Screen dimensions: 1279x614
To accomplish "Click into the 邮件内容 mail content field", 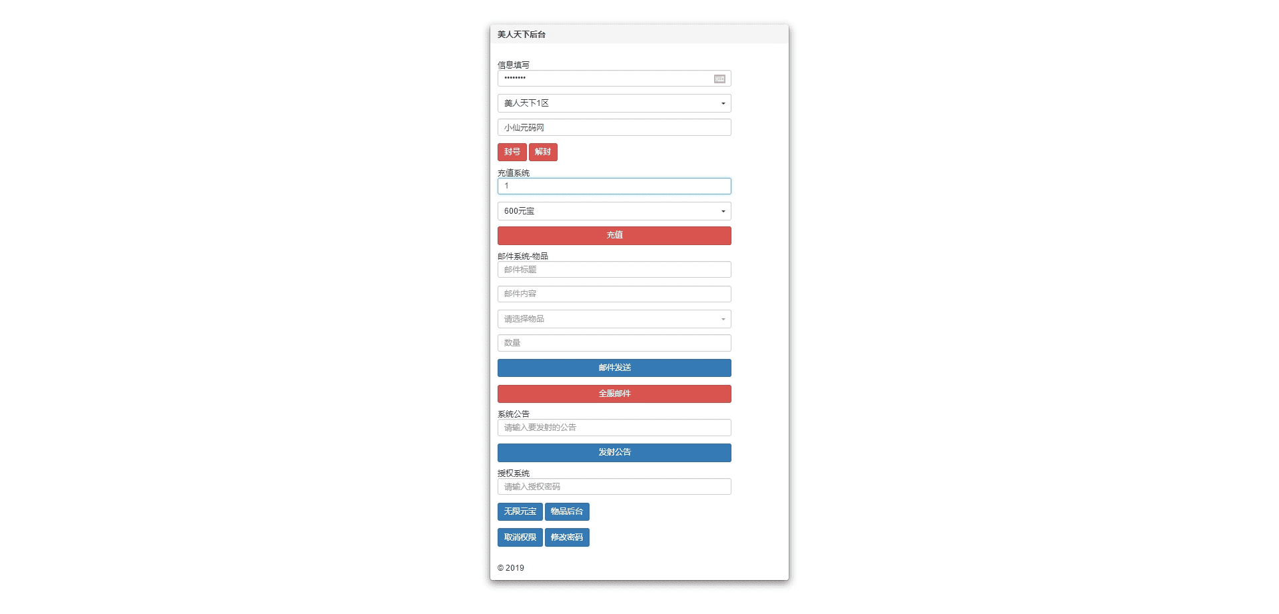I will point(614,294).
